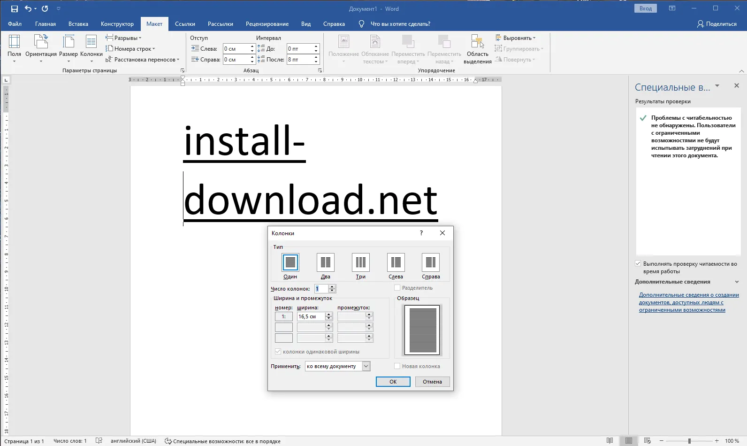The height and width of the screenshot is (446, 747).
Task: Open the Рецензирование ribbon tab
Action: 267,24
